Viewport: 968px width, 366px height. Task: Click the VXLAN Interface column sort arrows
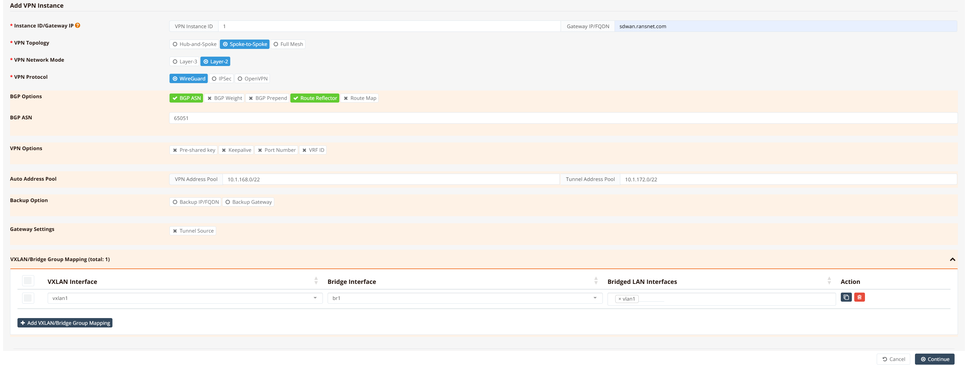pyautogui.click(x=316, y=281)
